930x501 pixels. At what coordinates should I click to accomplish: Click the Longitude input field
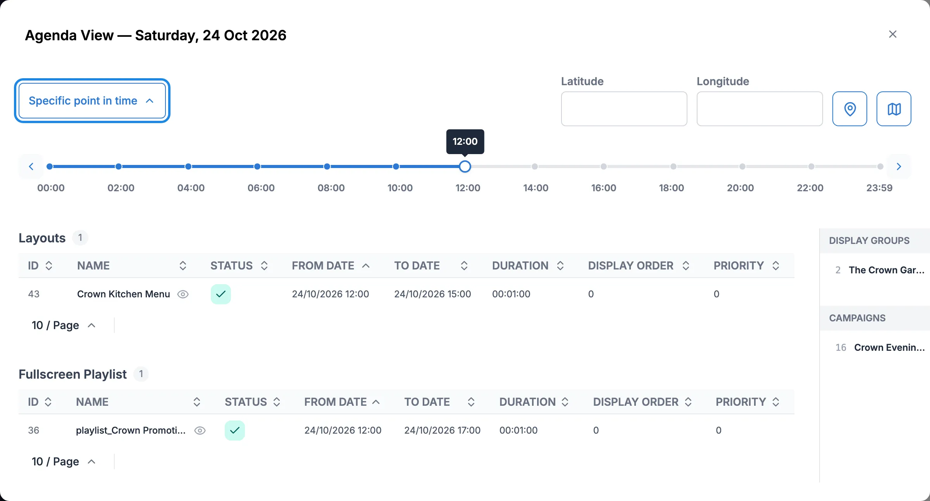(x=760, y=109)
